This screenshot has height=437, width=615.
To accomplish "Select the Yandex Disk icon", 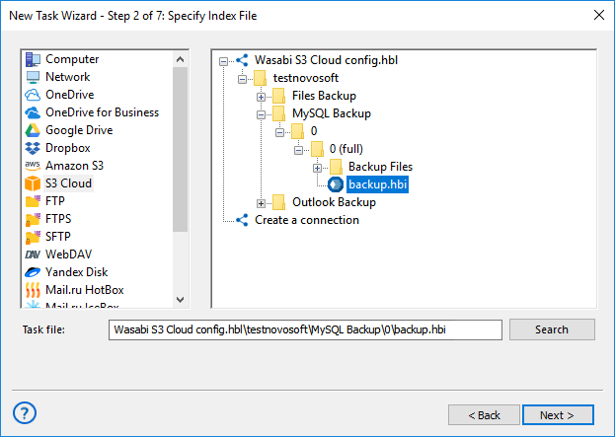I will click(x=33, y=272).
